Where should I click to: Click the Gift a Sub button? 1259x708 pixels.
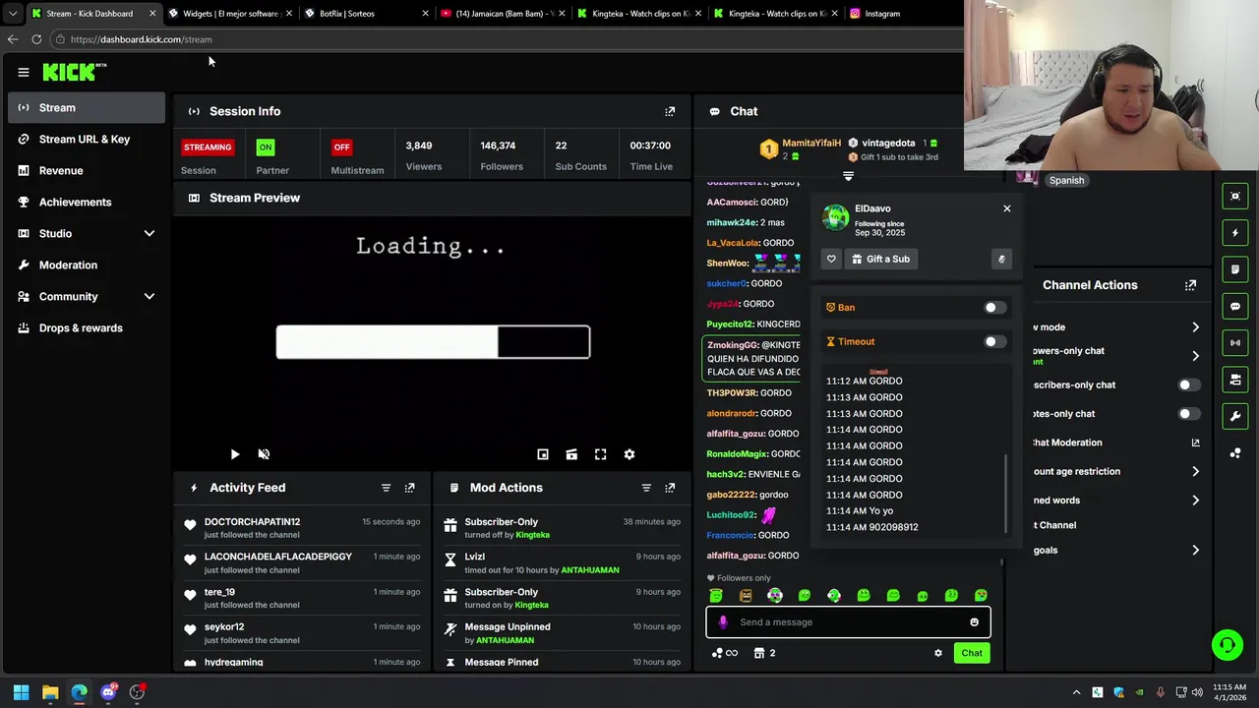pos(880,259)
